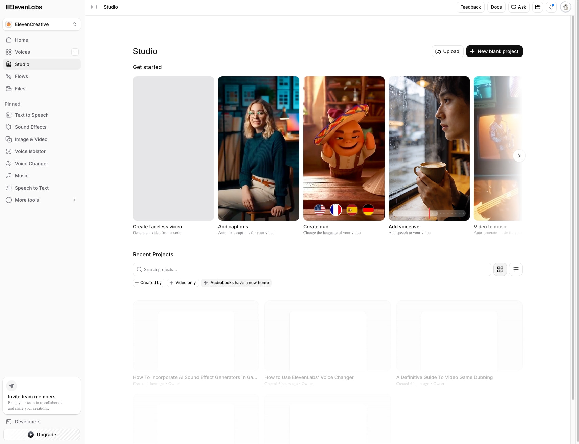Open Invite team members card

(x=42, y=396)
